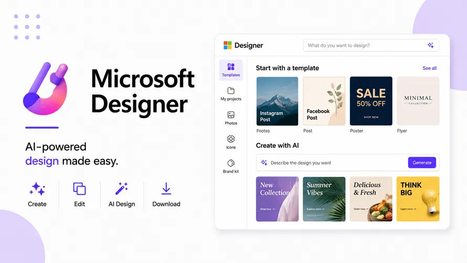The height and width of the screenshot is (263, 467).
Task: Click the 'Start with a template' heading
Action: pos(288,68)
